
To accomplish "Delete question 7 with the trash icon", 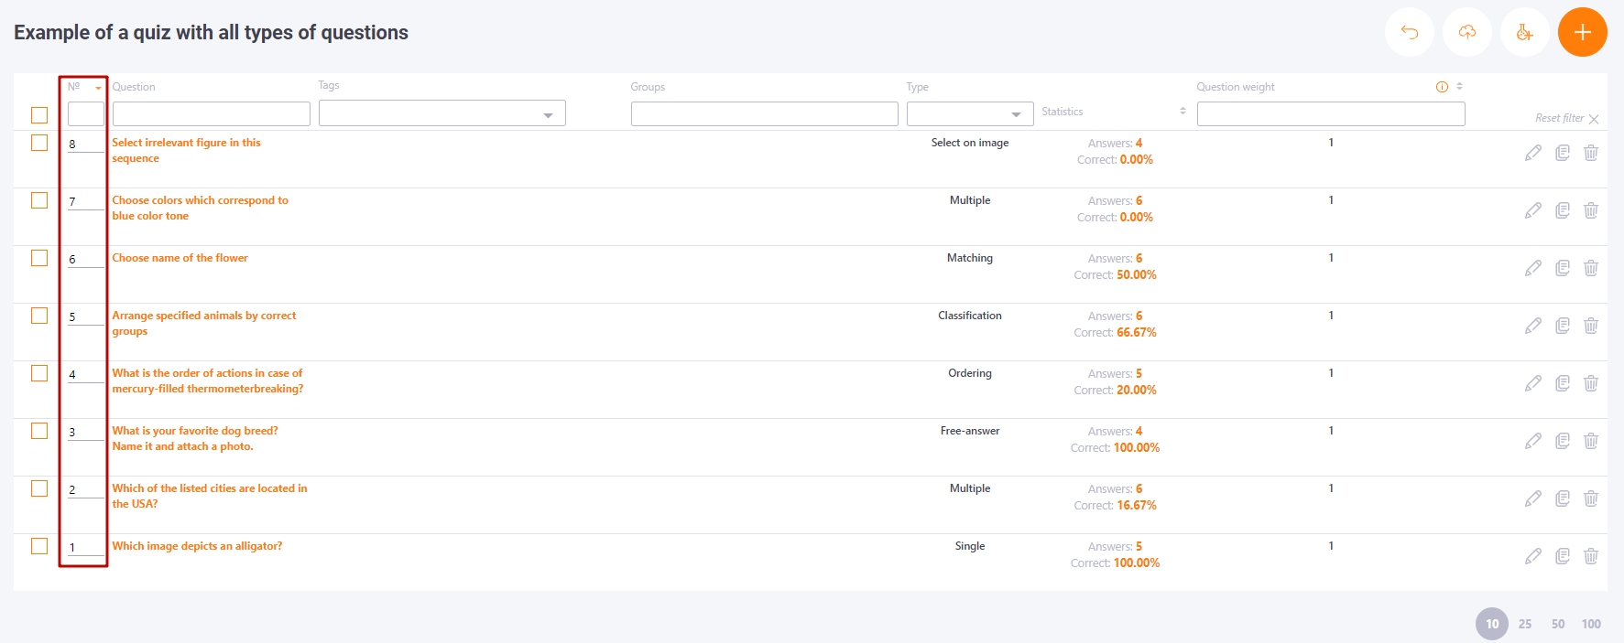I will [1591, 210].
